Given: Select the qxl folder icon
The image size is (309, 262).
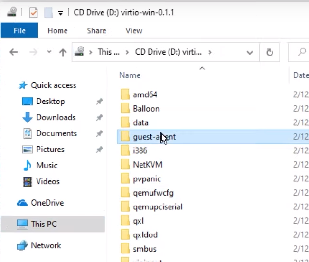Looking at the screenshot, I should click(x=125, y=221).
